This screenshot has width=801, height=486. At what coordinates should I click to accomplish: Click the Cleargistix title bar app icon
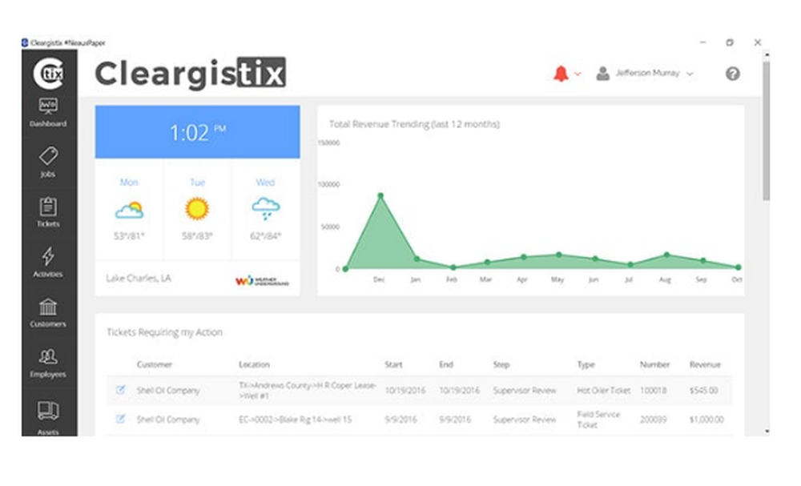[x=25, y=42]
